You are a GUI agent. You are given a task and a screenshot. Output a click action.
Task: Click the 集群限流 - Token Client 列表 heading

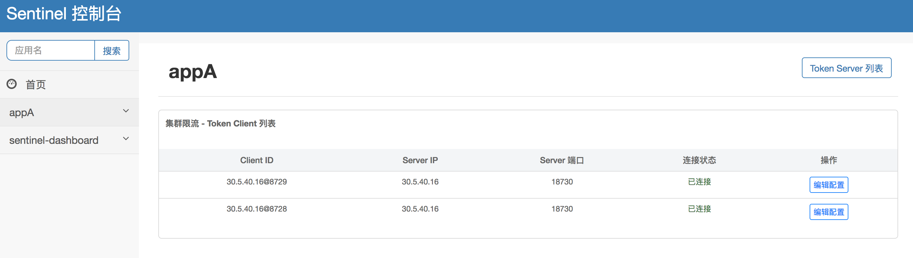tap(220, 124)
